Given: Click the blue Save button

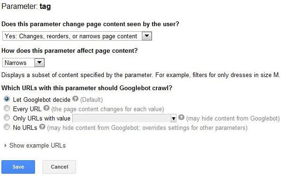Looking at the screenshot, I should click(x=18, y=167).
